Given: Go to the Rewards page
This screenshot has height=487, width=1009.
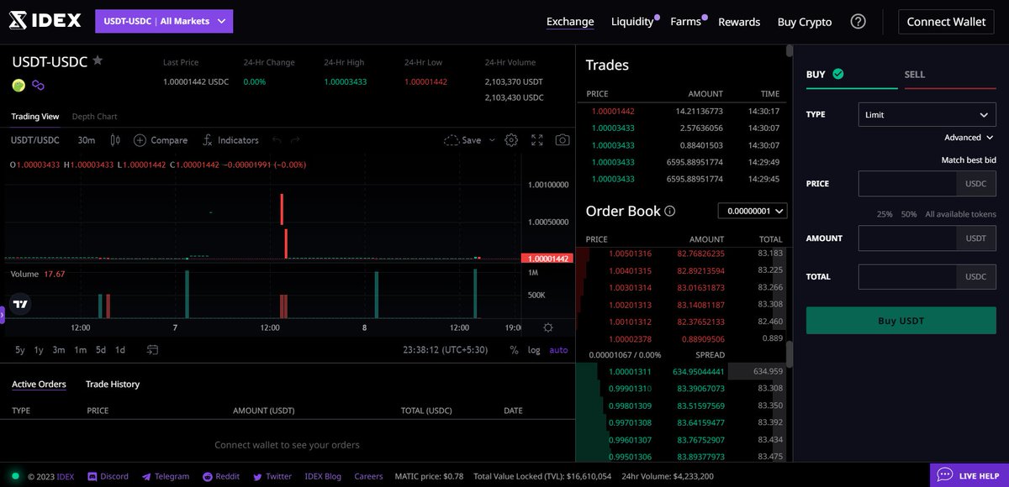Looking at the screenshot, I should click(739, 22).
